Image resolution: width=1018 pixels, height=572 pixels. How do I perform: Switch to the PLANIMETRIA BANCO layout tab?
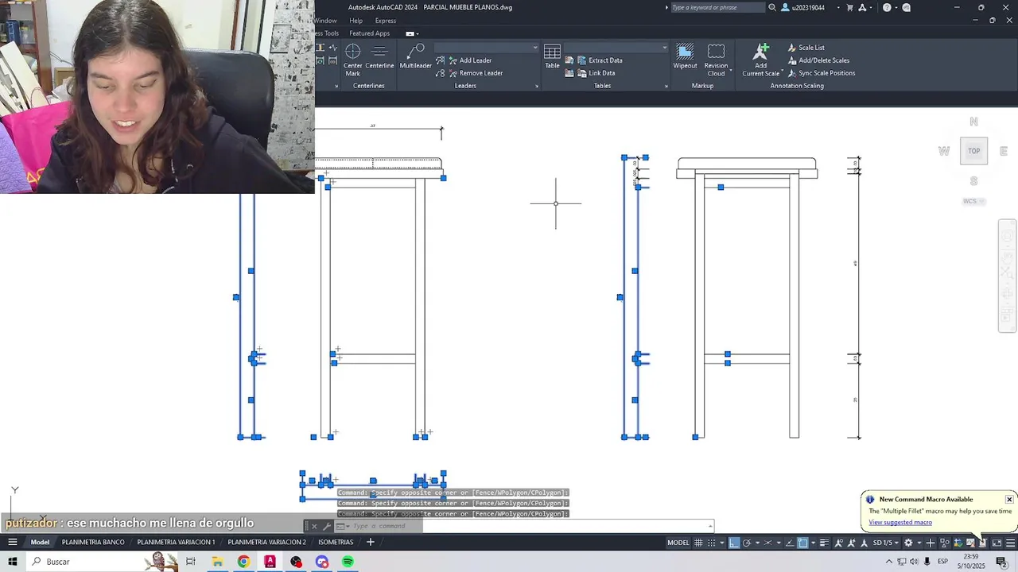[93, 542]
